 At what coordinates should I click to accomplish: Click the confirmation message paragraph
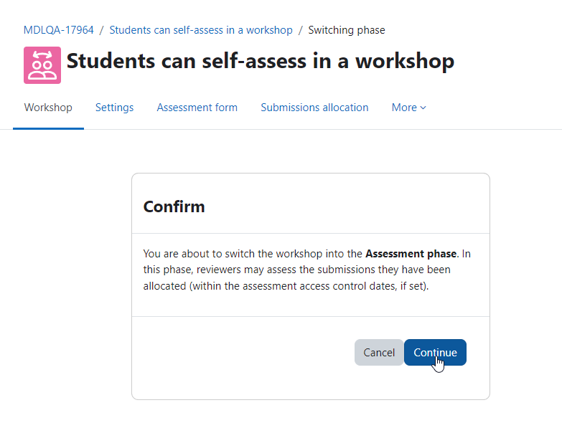tap(306, 270)
